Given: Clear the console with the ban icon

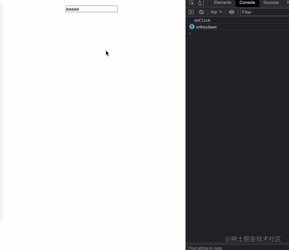Looking at the screenshot, I should coord(201,12).
